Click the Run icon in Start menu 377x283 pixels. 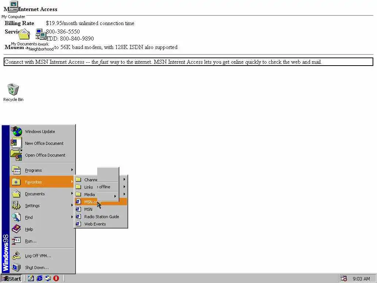click(x=16, y=241)
